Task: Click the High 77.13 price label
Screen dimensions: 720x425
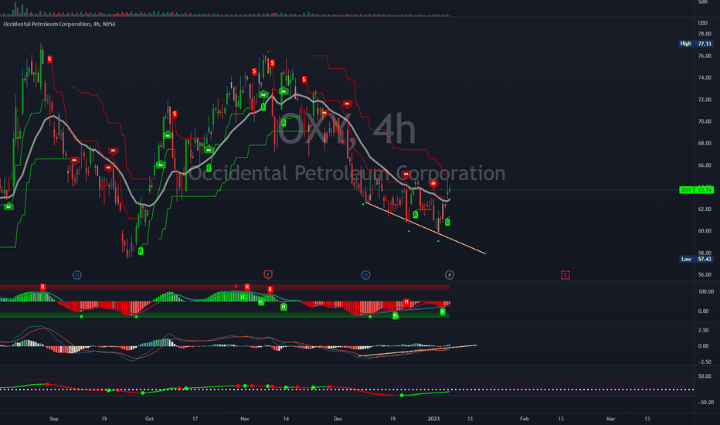Action: click(696, 43)
